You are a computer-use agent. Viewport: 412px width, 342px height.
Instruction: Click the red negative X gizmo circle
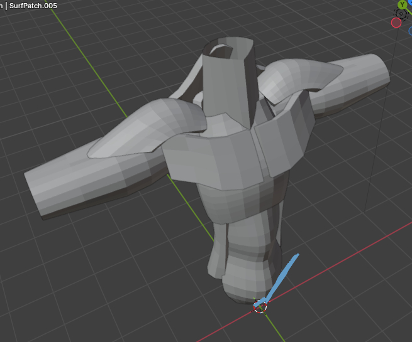pyautogui.click(x=396, y=23)
